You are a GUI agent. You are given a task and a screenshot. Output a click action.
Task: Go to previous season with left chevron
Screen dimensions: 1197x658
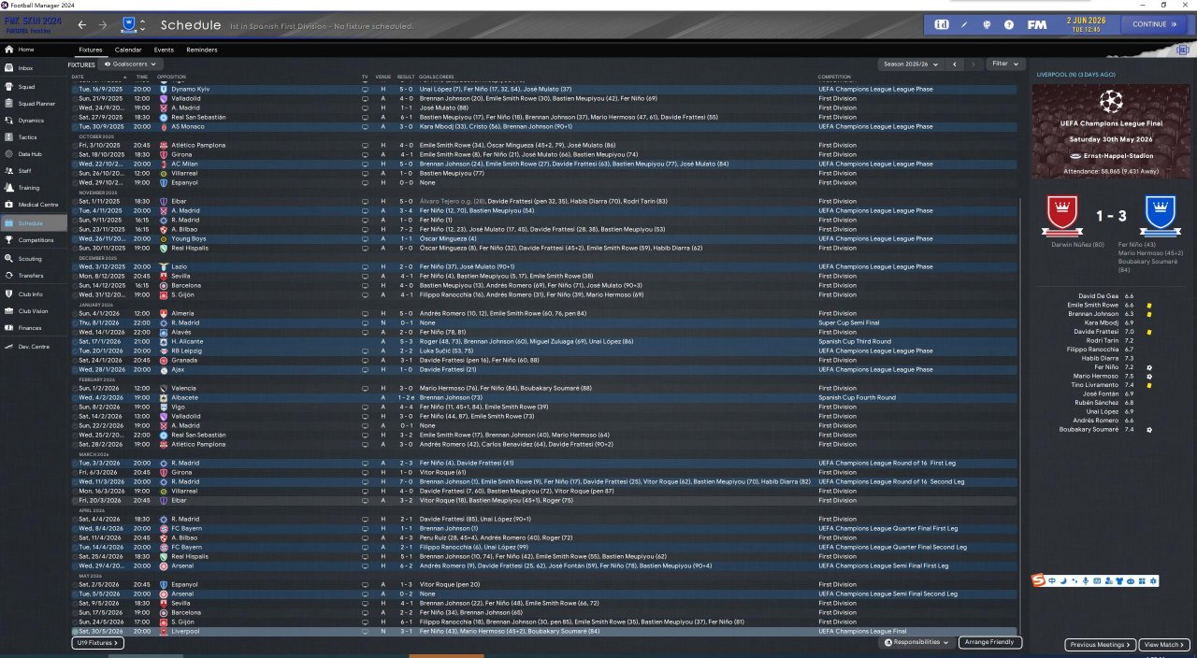click(954, 64)
